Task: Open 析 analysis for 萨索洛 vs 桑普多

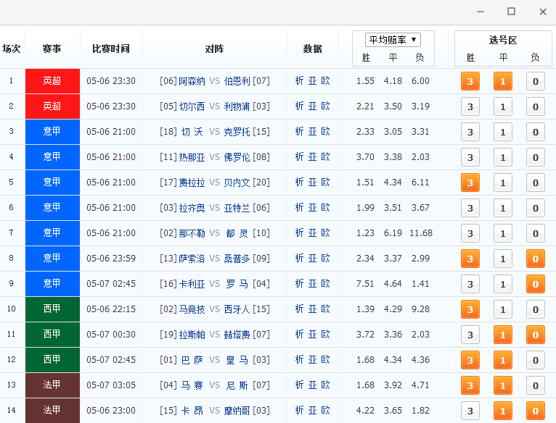Action: click(300, 258)
